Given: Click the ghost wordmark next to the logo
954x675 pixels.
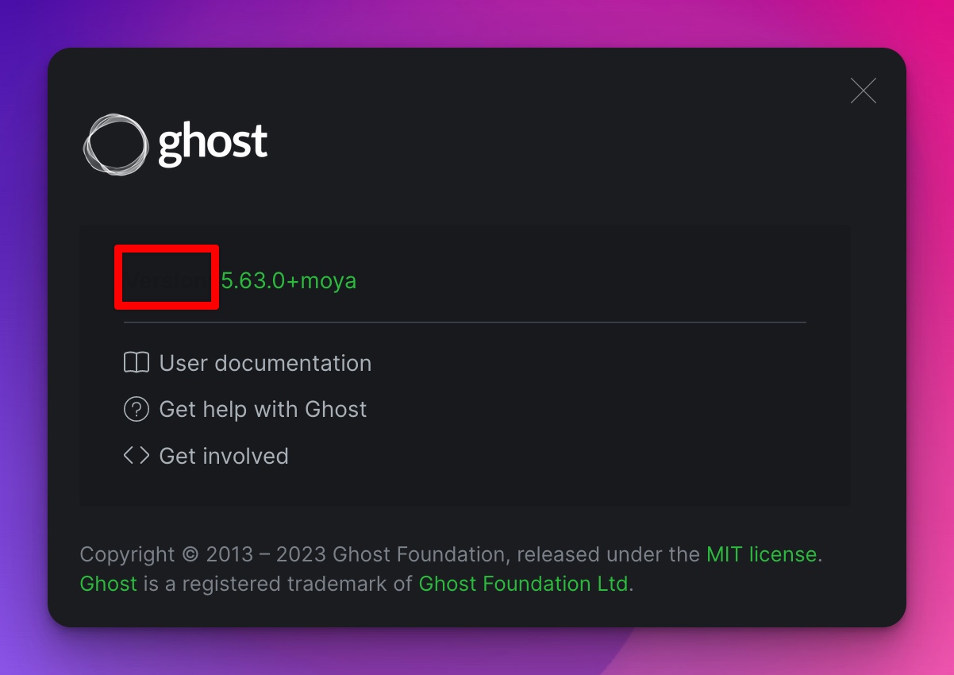Looking at the screenshot, I should click(x=213, y=144).
